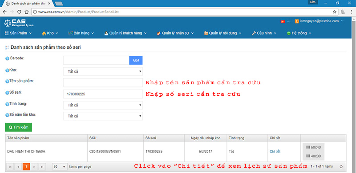Screen dimensions: 356x173
Task: Click the Số seri input field
Action: tap(103, 94)
